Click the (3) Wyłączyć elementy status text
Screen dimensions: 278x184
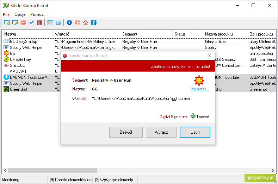pyautogui.click(x=114, y=180)
